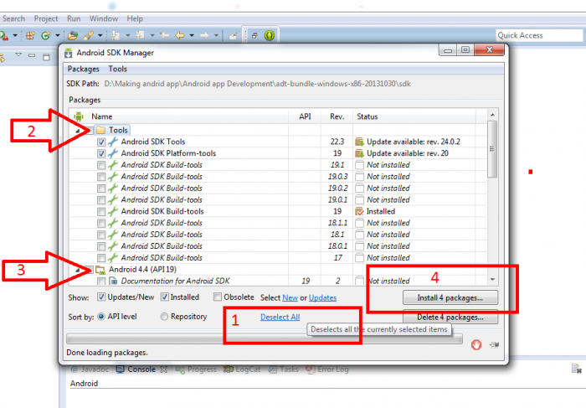Check Android SDK Build-tools rev 19.1 checkbox
The height and width of the screenshot is (408, 586).
(x=101, y=165)
